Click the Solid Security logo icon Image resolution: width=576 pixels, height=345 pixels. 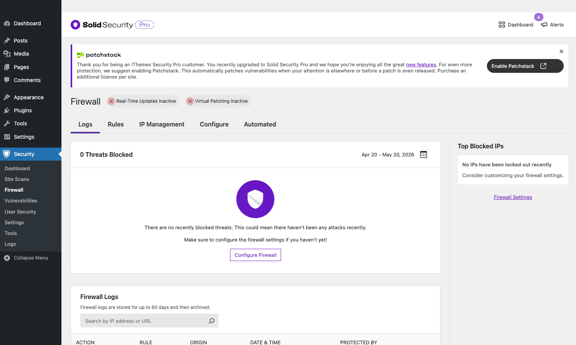tap(75, 25)
